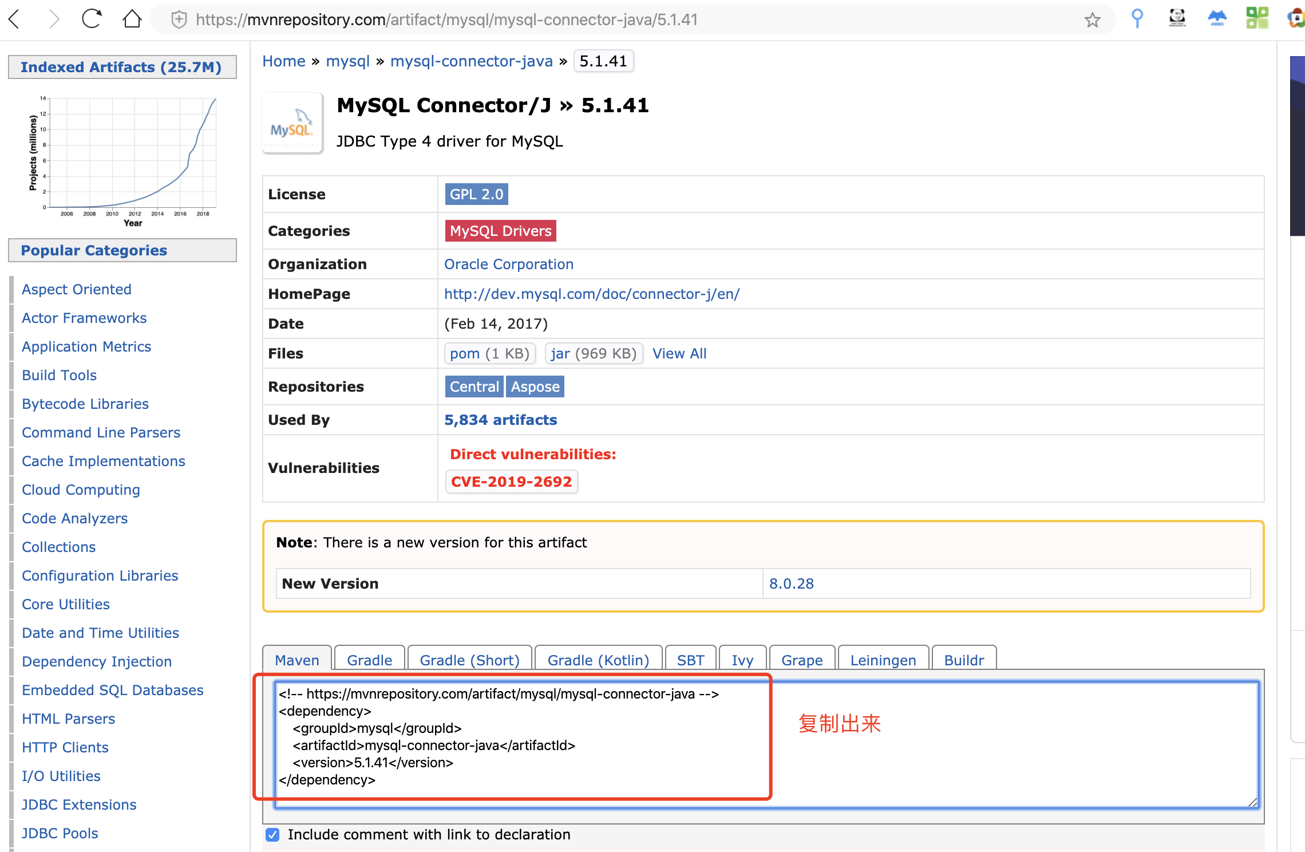Uncheck Include comment with link checkbox
Screen dimensions: 1305x852
click(x=273, y=835)
